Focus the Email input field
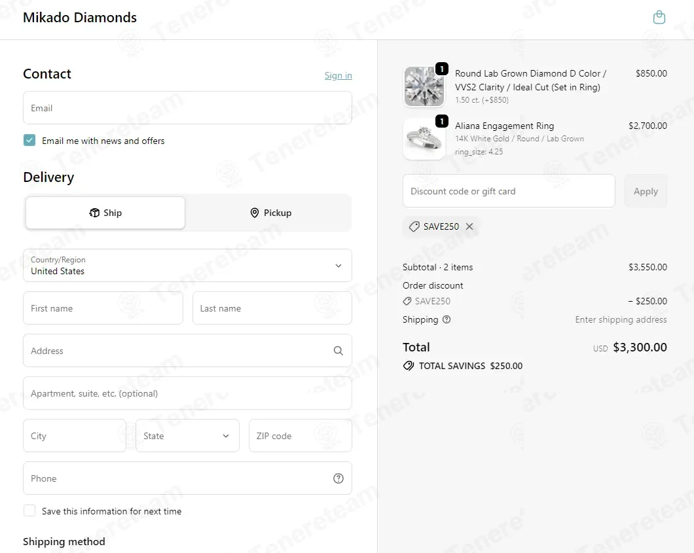This screenshot has width=694, height=553. coord(187,108)
